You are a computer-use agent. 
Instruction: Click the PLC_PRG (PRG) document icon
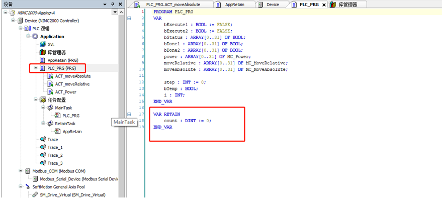pyautogui.click(x=43, y=68)
